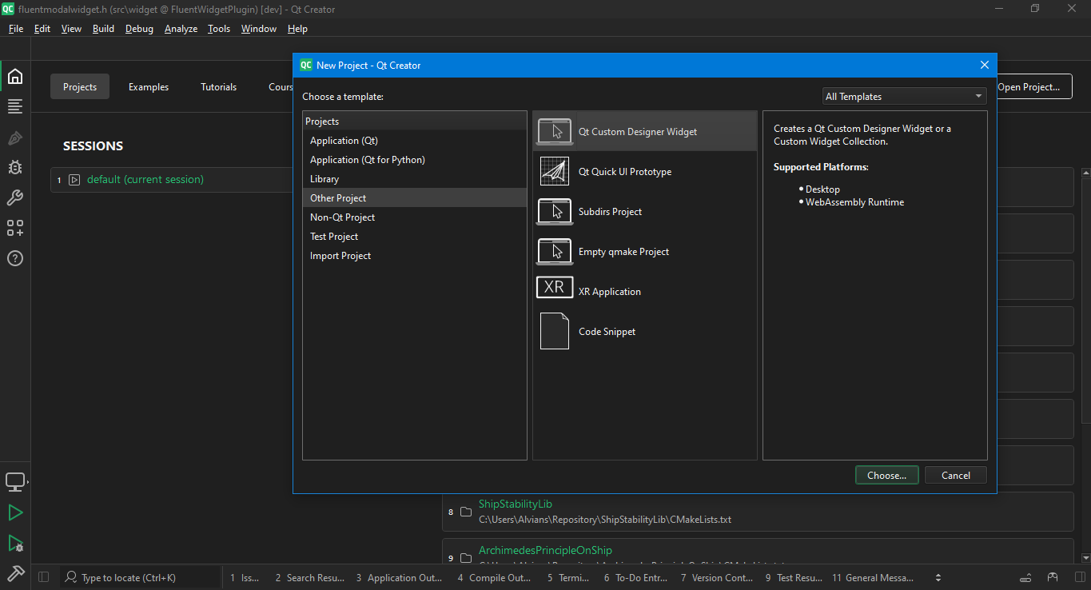
Task: Click default session play icon
Action: [x=74, y=180]
